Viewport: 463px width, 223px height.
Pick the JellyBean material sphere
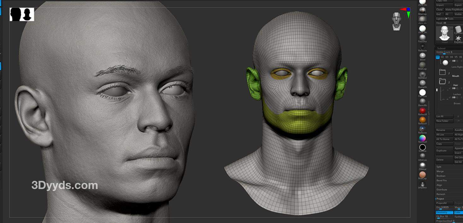pyautogui.click(x=422, y=184)
